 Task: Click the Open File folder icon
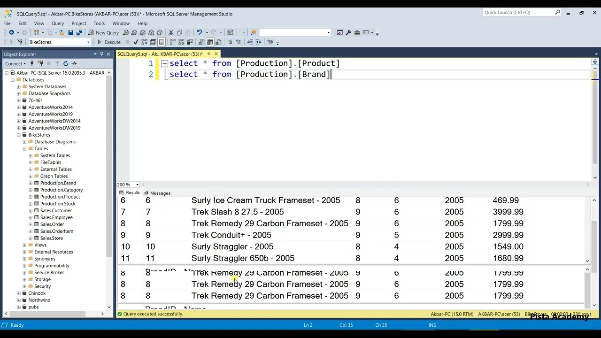(62, 32)
